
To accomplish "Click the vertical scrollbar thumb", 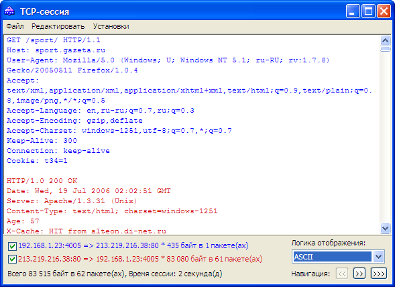I will coord(385,49).
